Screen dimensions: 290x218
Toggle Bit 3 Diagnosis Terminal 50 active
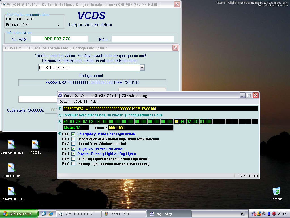coord(73,149)
